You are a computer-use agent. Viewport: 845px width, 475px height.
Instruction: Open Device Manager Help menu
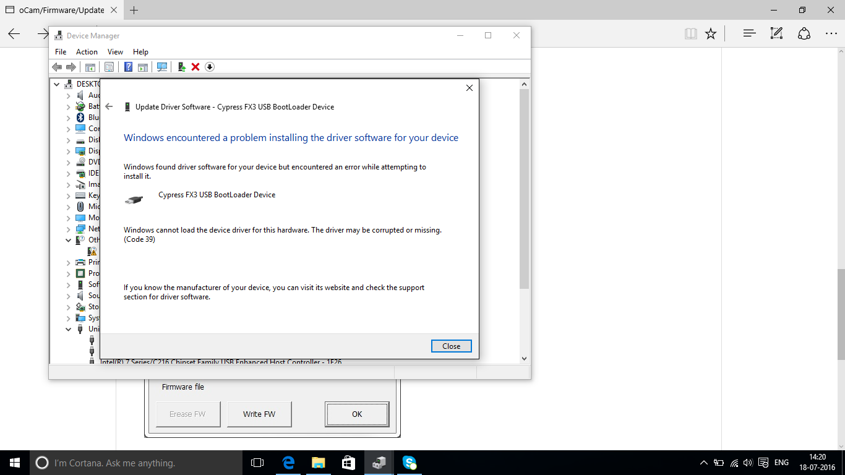coord(140,52)
